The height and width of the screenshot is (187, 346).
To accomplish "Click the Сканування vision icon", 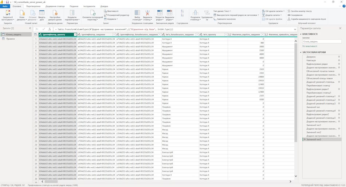I will 289,15.
